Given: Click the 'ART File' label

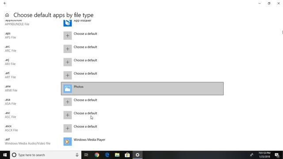Looking at the screenshot, I should click(10, 77).
